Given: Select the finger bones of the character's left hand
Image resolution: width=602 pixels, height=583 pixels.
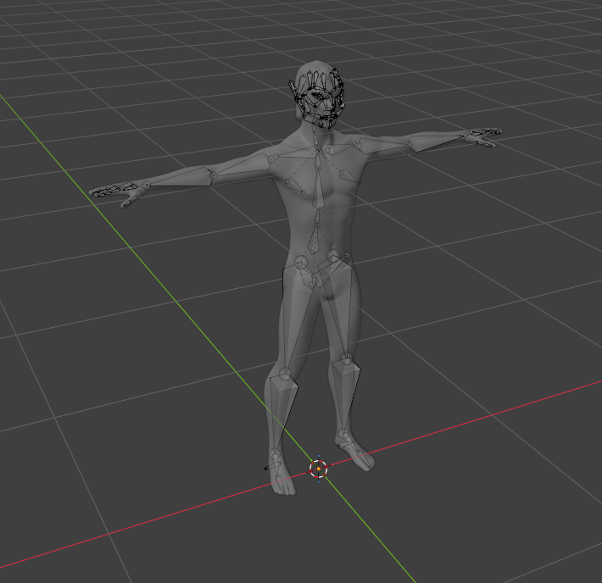Looking at the screenshot, I should pyautogui.click(x=484, y=136).
